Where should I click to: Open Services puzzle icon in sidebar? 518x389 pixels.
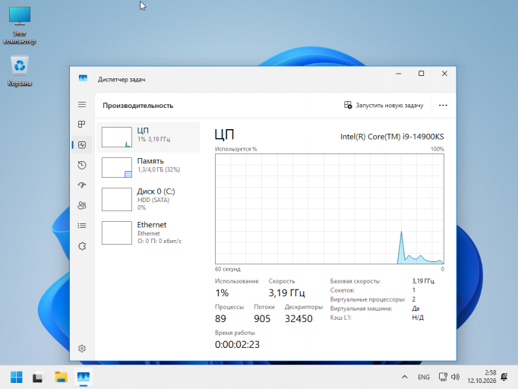pyautogui.click(x=82, y=246)
